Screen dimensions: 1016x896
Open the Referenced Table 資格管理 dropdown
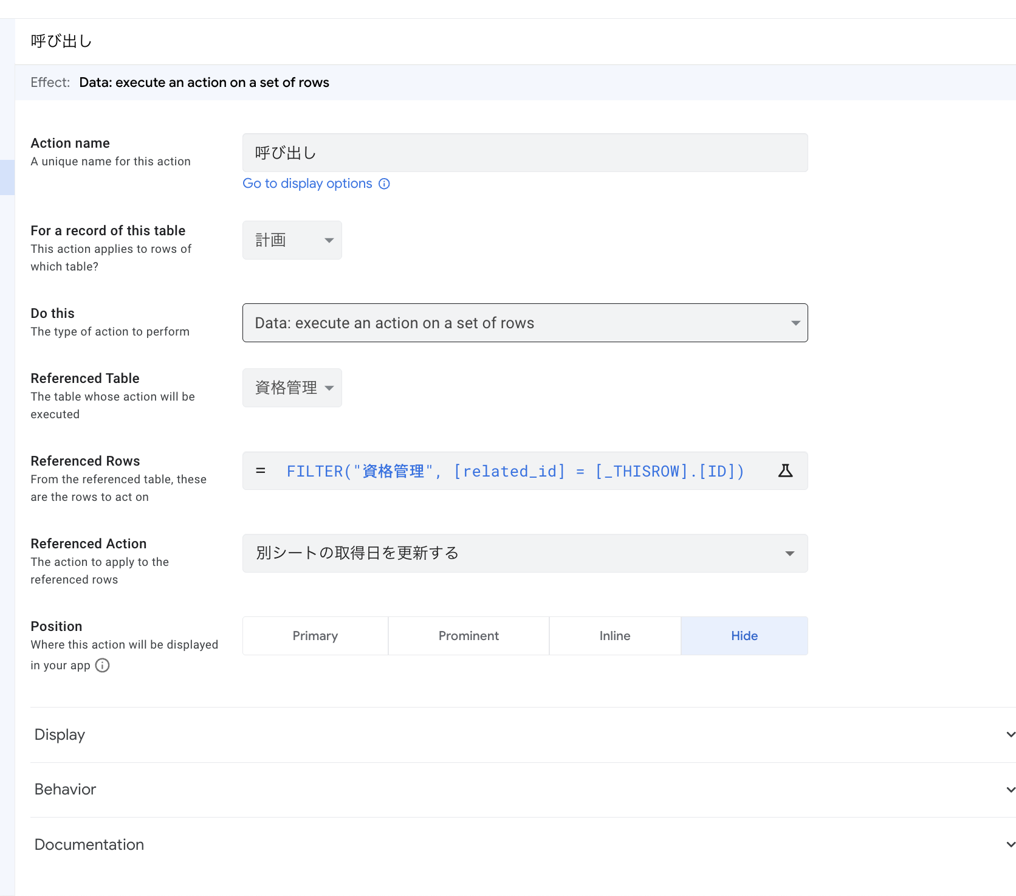(292, 388)
